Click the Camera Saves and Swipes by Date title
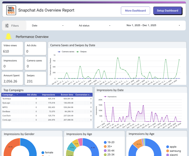The height and width of the screenshot is (156, 189). point(73,45)
